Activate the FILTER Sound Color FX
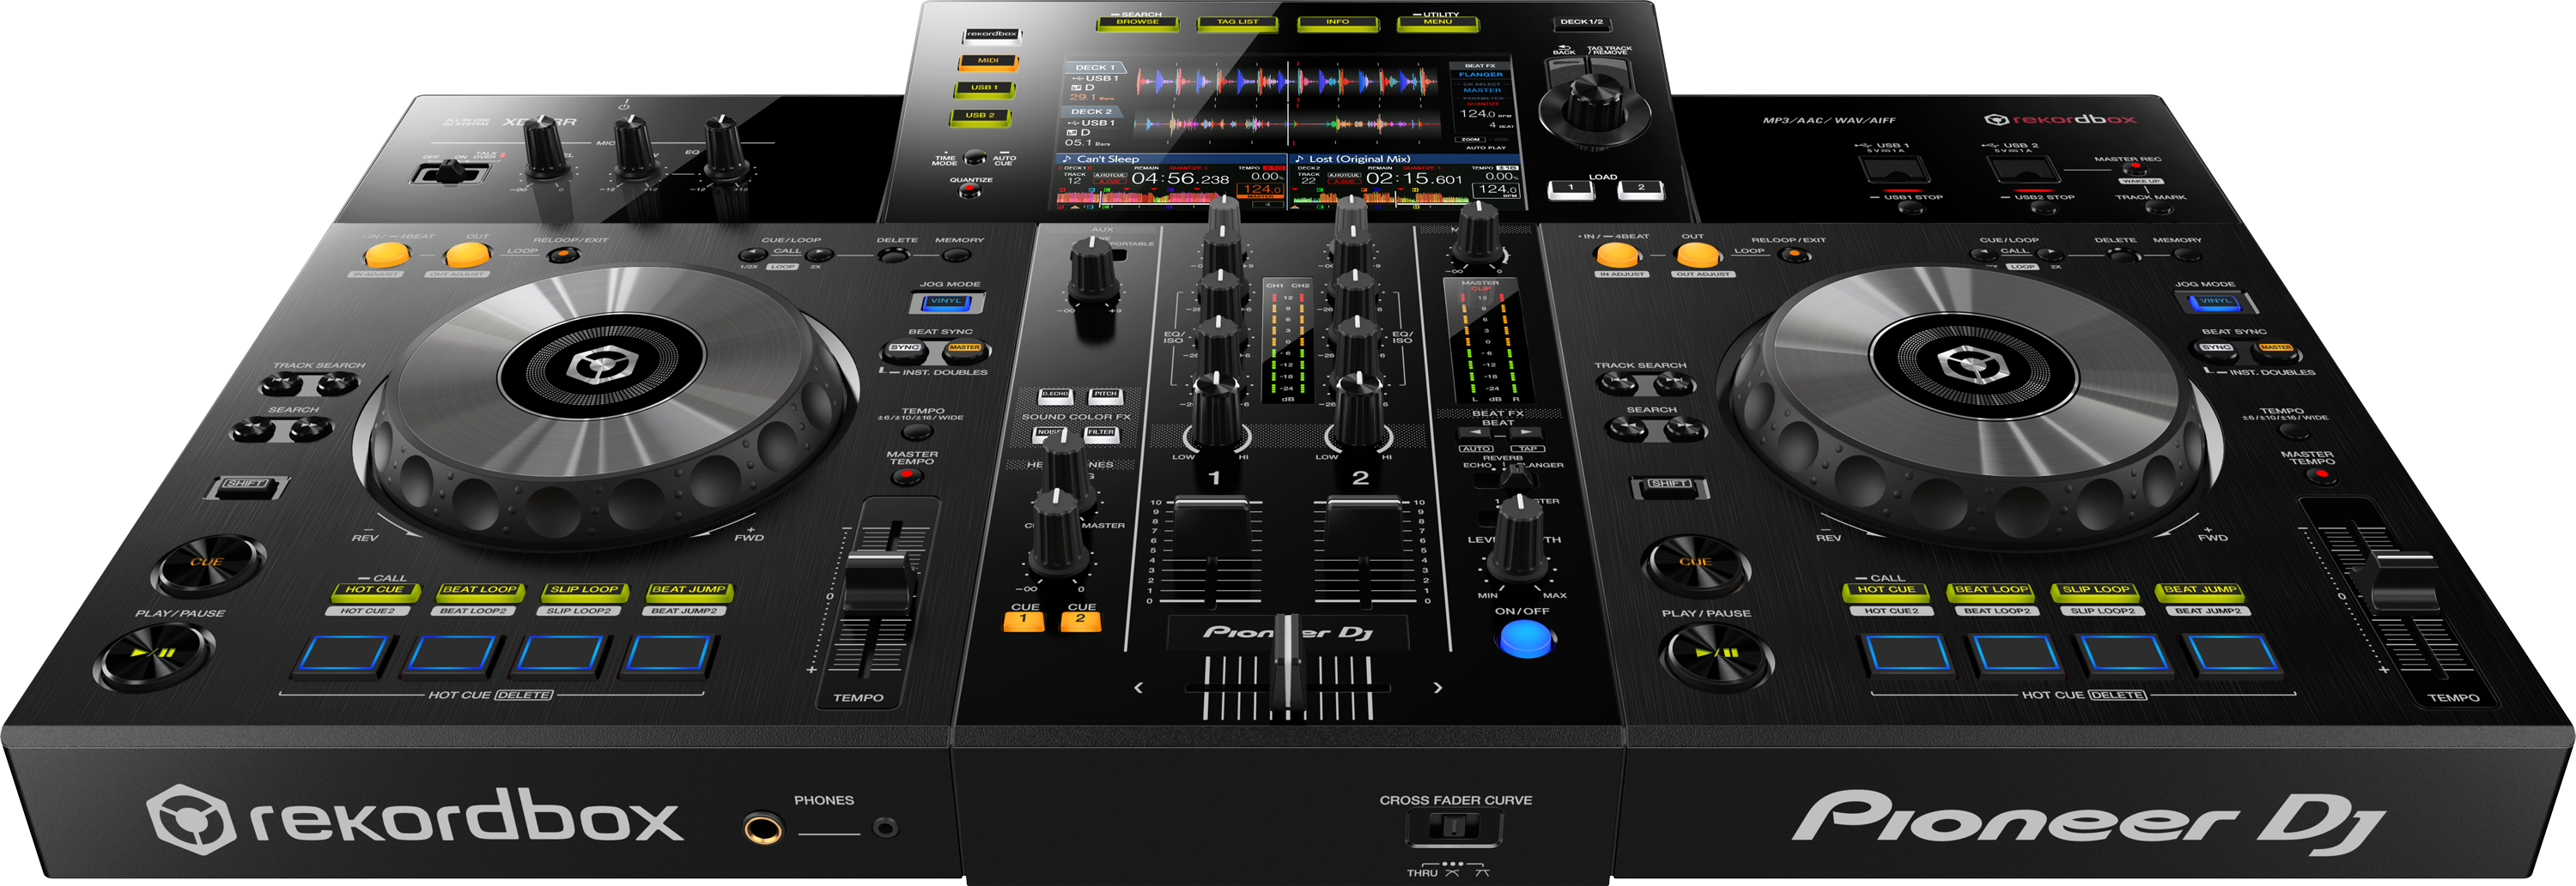Image resolution: width=2576 pixels, height=886 pixels. pyautogui.click(x=1102, y=432)
